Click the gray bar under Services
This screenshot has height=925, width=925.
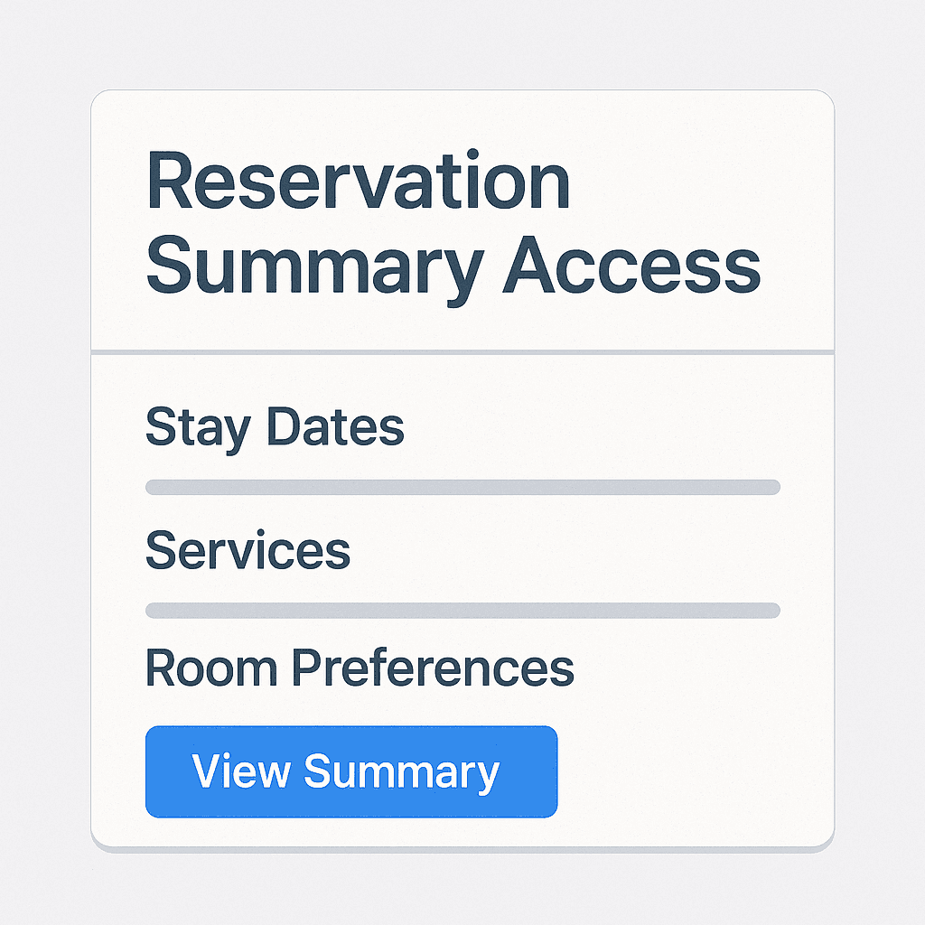click(462, 611)
